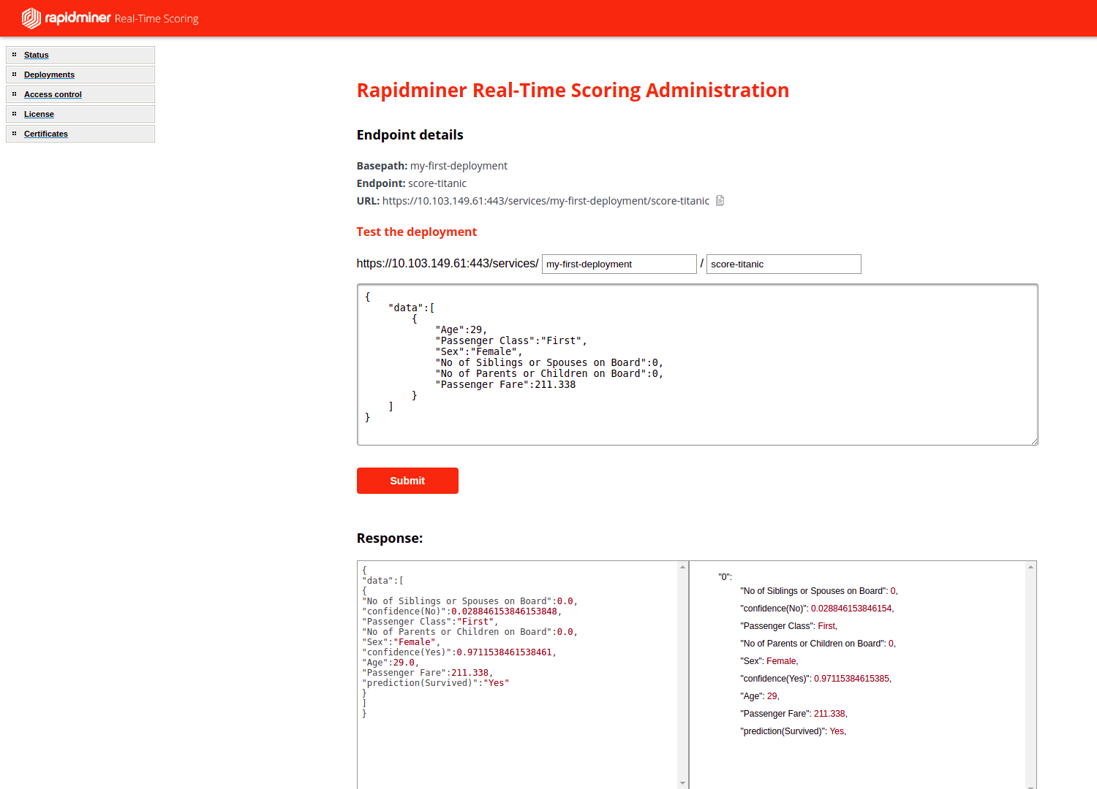The width and height of the screenshot is (1097, 789).
Task: Click the grid bullet icon beside Access control
Action: 14,94
